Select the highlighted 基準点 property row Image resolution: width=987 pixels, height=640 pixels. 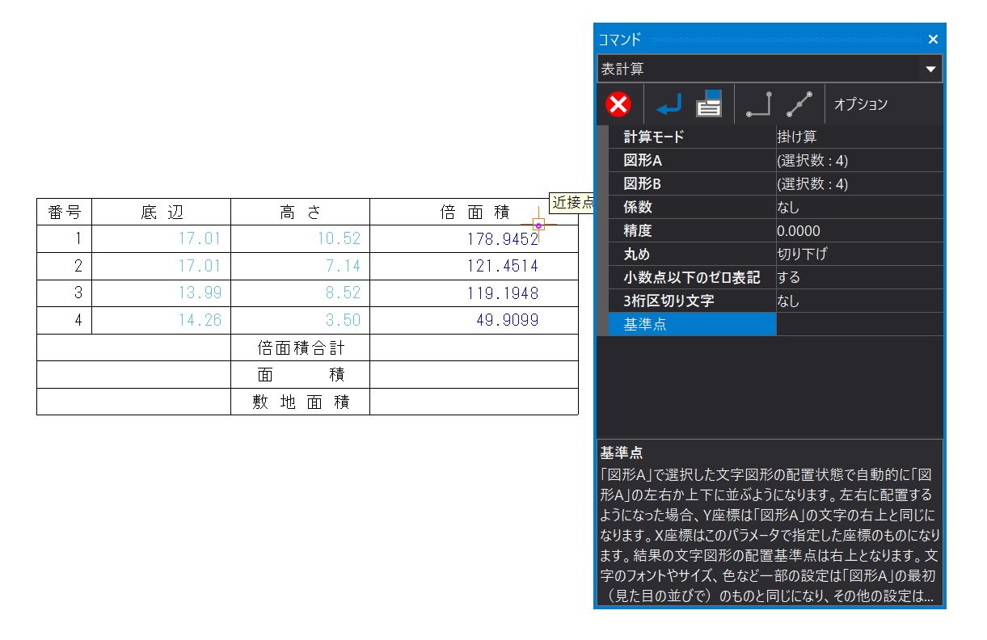pos(692,324)
